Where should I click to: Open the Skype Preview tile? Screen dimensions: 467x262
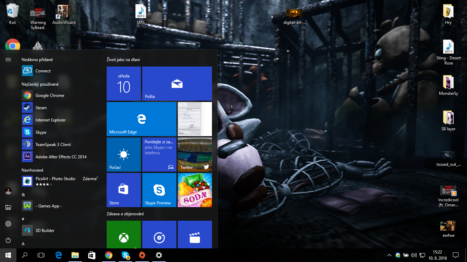159,190
